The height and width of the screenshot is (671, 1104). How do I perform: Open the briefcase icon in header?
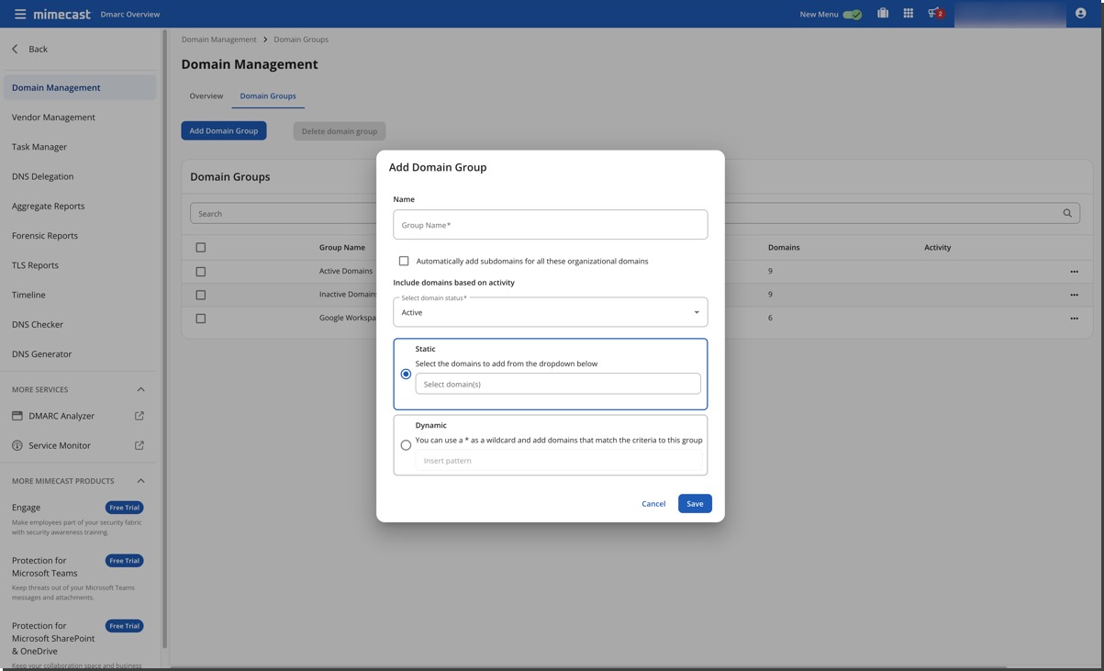[x=882, y=14]
